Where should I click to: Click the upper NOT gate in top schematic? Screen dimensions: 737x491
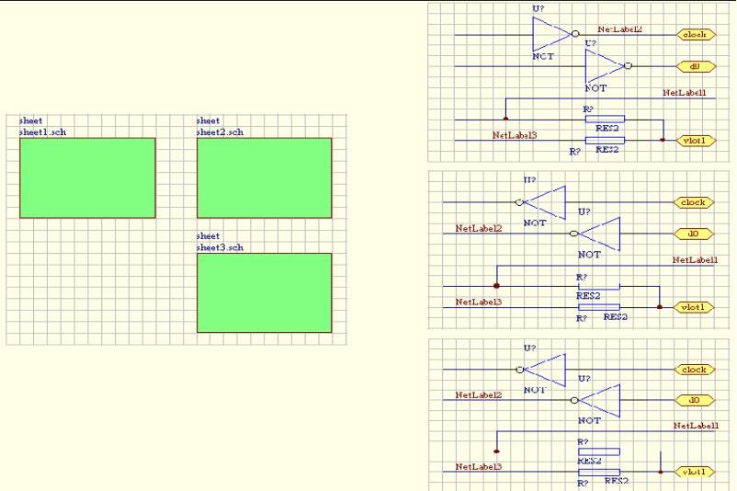[551, 35]
